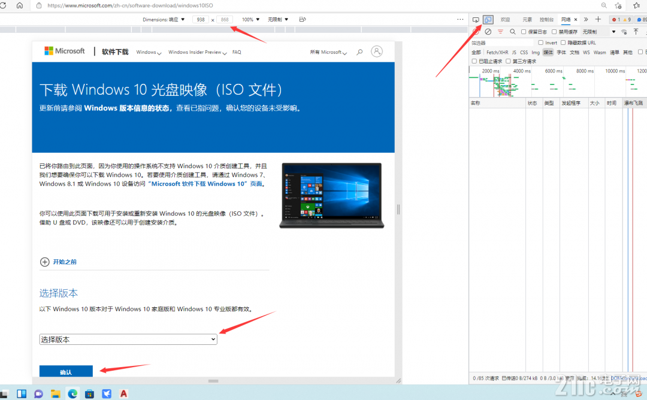Click the zoom magnifier in address bar
The width and height of the screenshot is (647, 400).
coord(604,5)
